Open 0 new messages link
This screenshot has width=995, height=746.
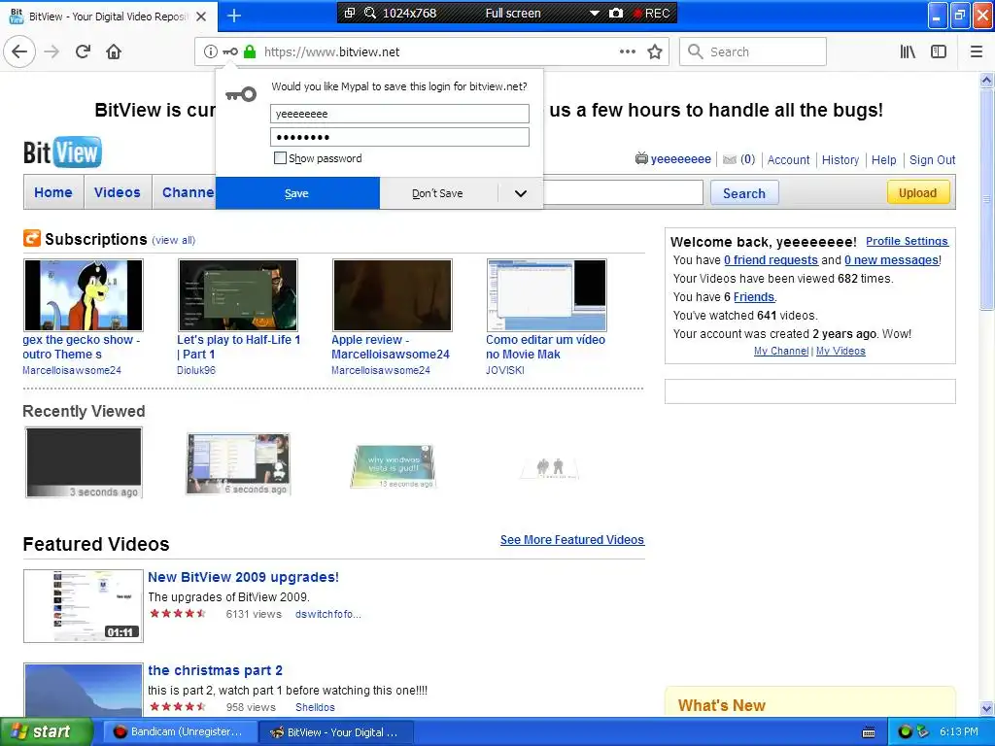892,260
